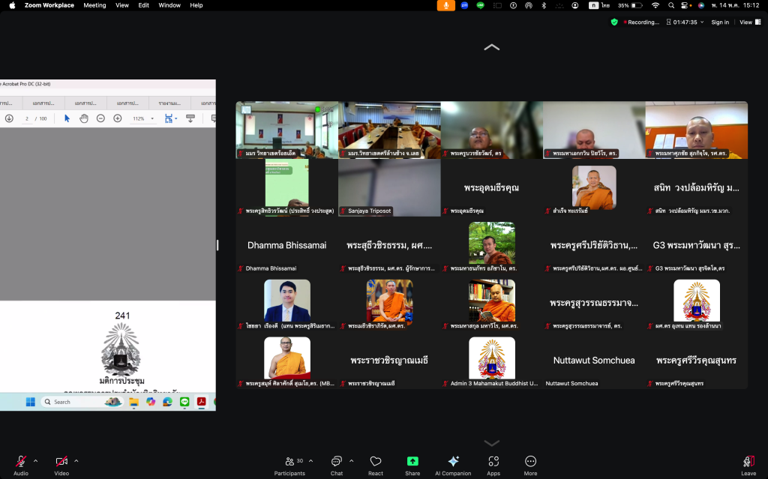Click the "241" number in the shared document
The height and width of the screenshot is (479, 768).
(122, 316)
